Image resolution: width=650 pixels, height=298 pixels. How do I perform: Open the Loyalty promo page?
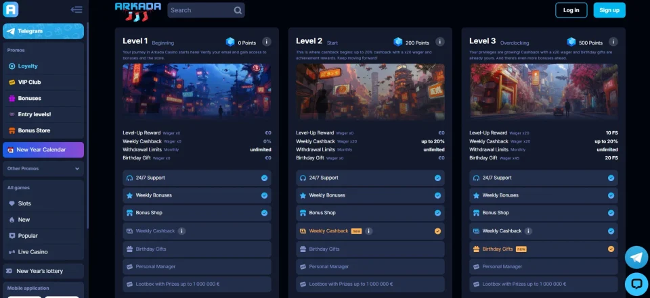point(43,66)
